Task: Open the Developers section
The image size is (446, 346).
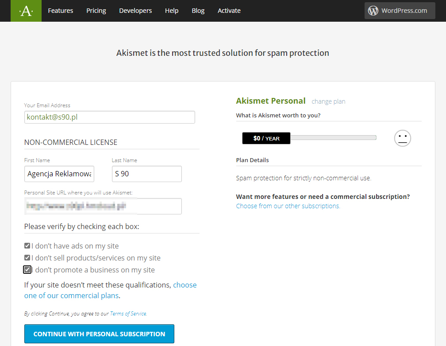Action: [135, 11]
